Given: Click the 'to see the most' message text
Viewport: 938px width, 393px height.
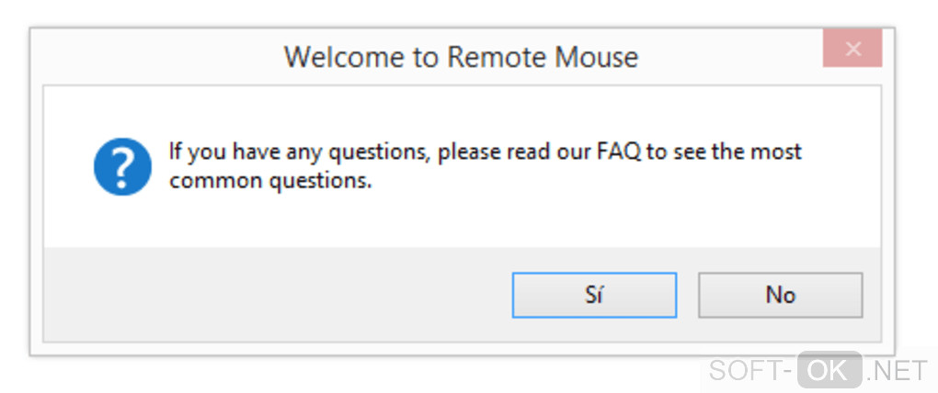Looking at the screenshot, I should [x=725, y=152].
